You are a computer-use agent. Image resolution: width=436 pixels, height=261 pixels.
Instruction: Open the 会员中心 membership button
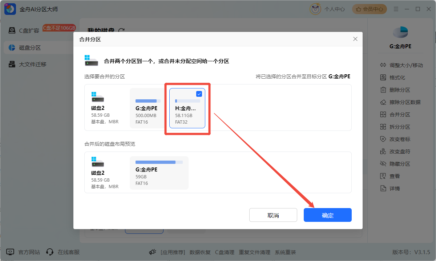pyautogui.click(x=369, y=9)
